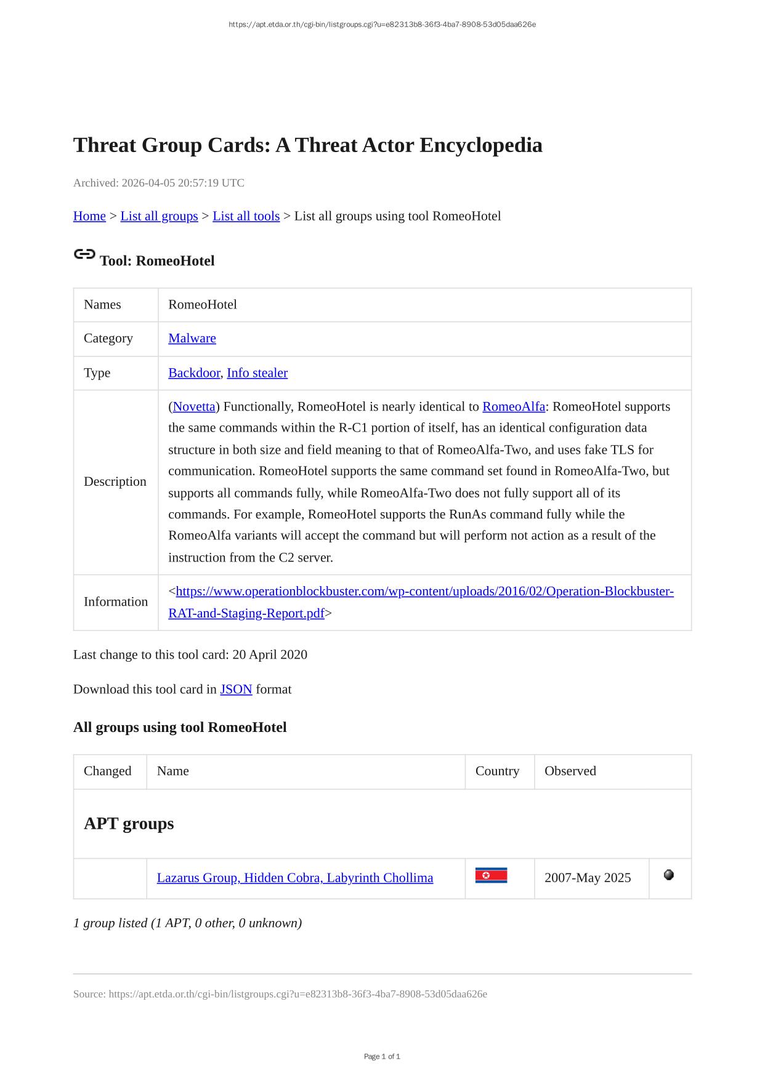Open the Lazarus Group, Hidden Cobra link
This screenshot has height=1081, width=765.
pos(294,878)
